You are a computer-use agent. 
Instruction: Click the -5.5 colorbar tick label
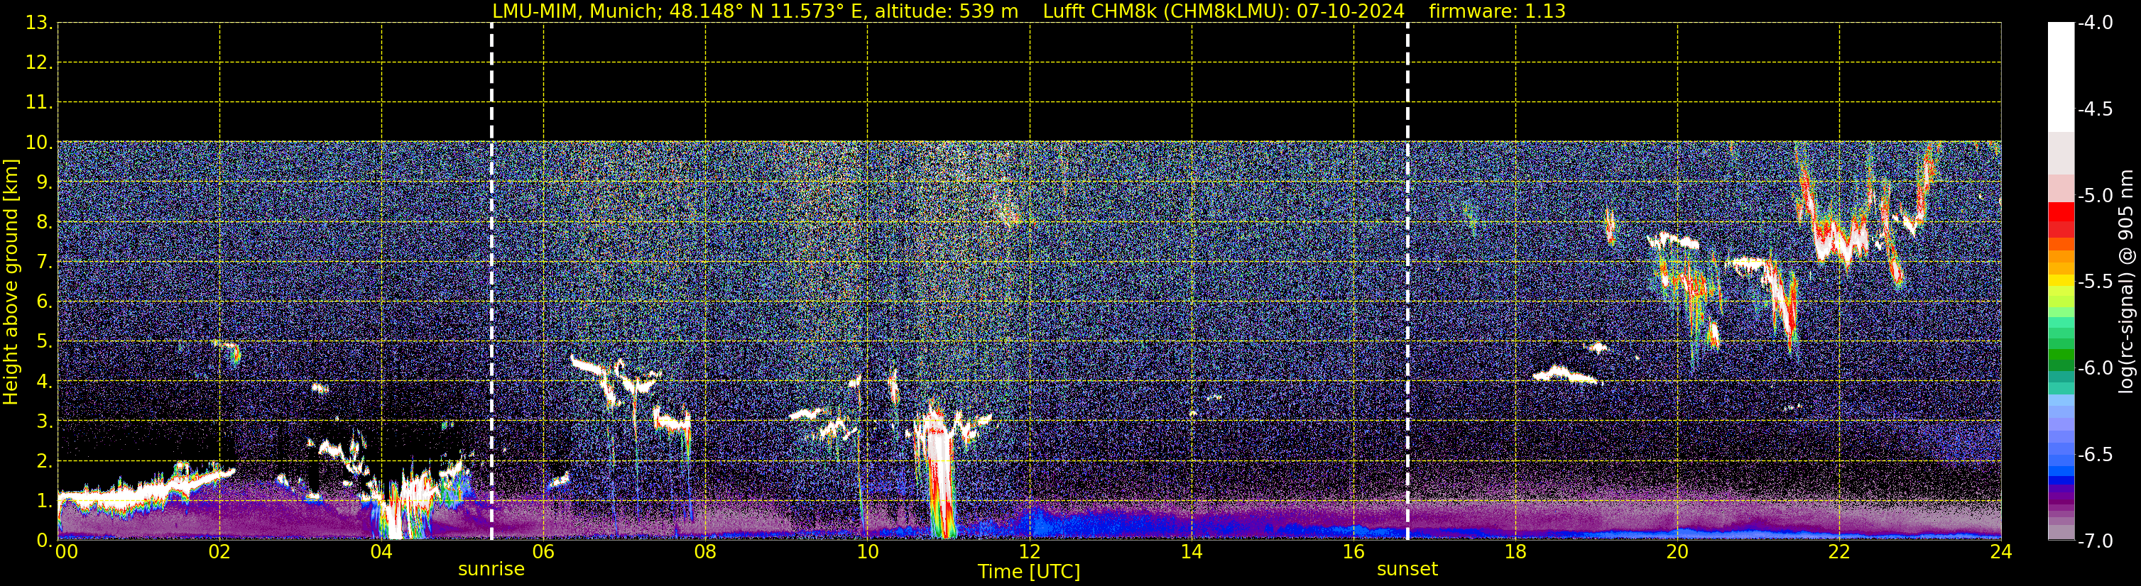(2094, 282)
